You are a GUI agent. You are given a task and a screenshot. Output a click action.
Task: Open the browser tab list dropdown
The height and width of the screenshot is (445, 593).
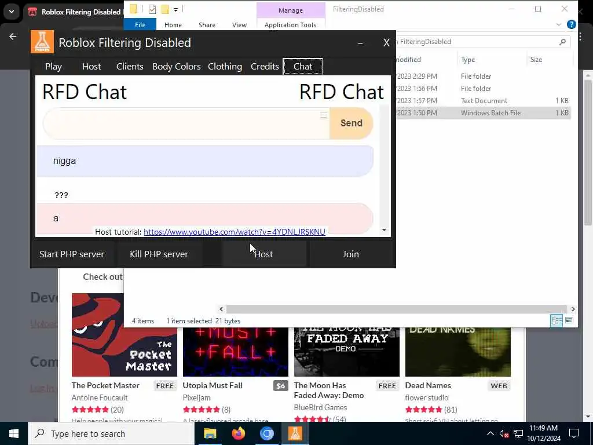(x=12, y=12)
